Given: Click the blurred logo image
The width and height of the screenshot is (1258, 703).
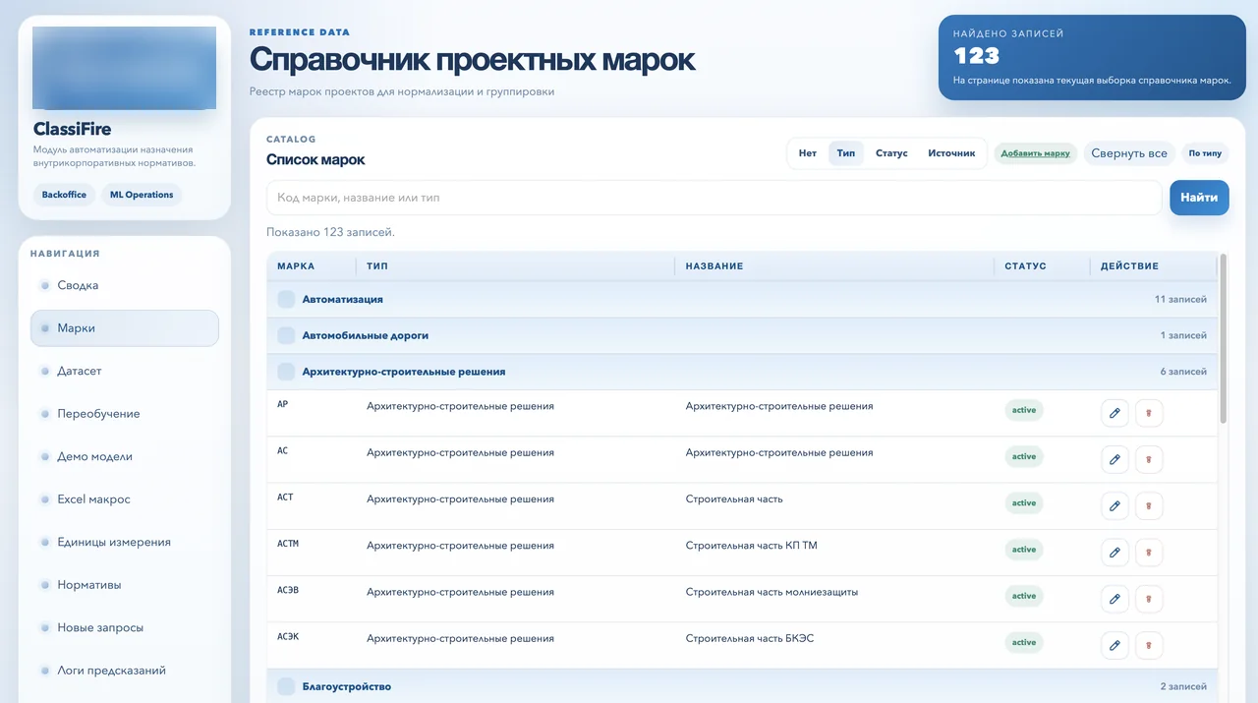Looking at the screenshot, I should [x=125, y=68].
